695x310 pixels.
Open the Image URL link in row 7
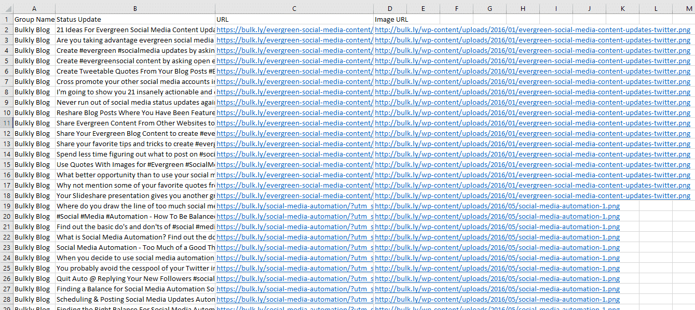tap(533, 81)
